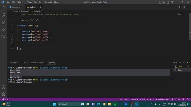Screen dimensions: 191x107
Task: Select the second Code terminal entry
Action: (x=182, y=70)
